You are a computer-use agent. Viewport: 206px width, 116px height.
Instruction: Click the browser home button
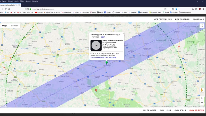[9, 9]
